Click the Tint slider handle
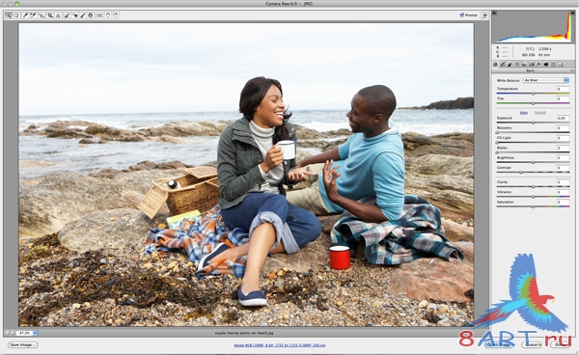 (534, 103)
